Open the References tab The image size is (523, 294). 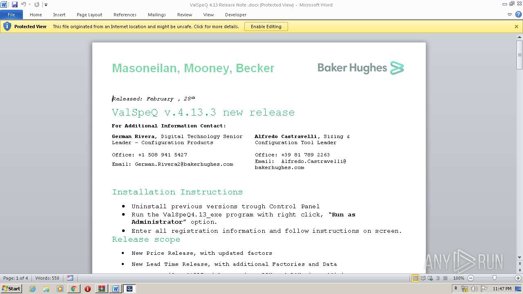click(x=125, y=15)
